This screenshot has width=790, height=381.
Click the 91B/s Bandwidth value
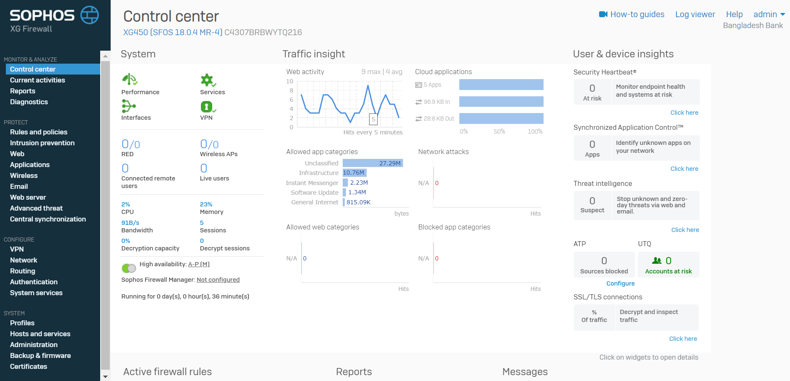point(130,223)
